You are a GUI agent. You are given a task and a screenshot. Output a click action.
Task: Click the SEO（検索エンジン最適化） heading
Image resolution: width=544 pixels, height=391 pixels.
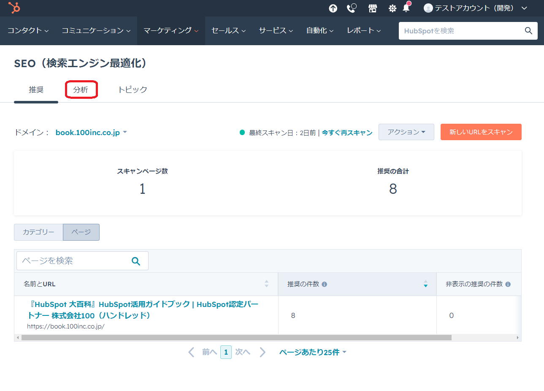[82, 63]
